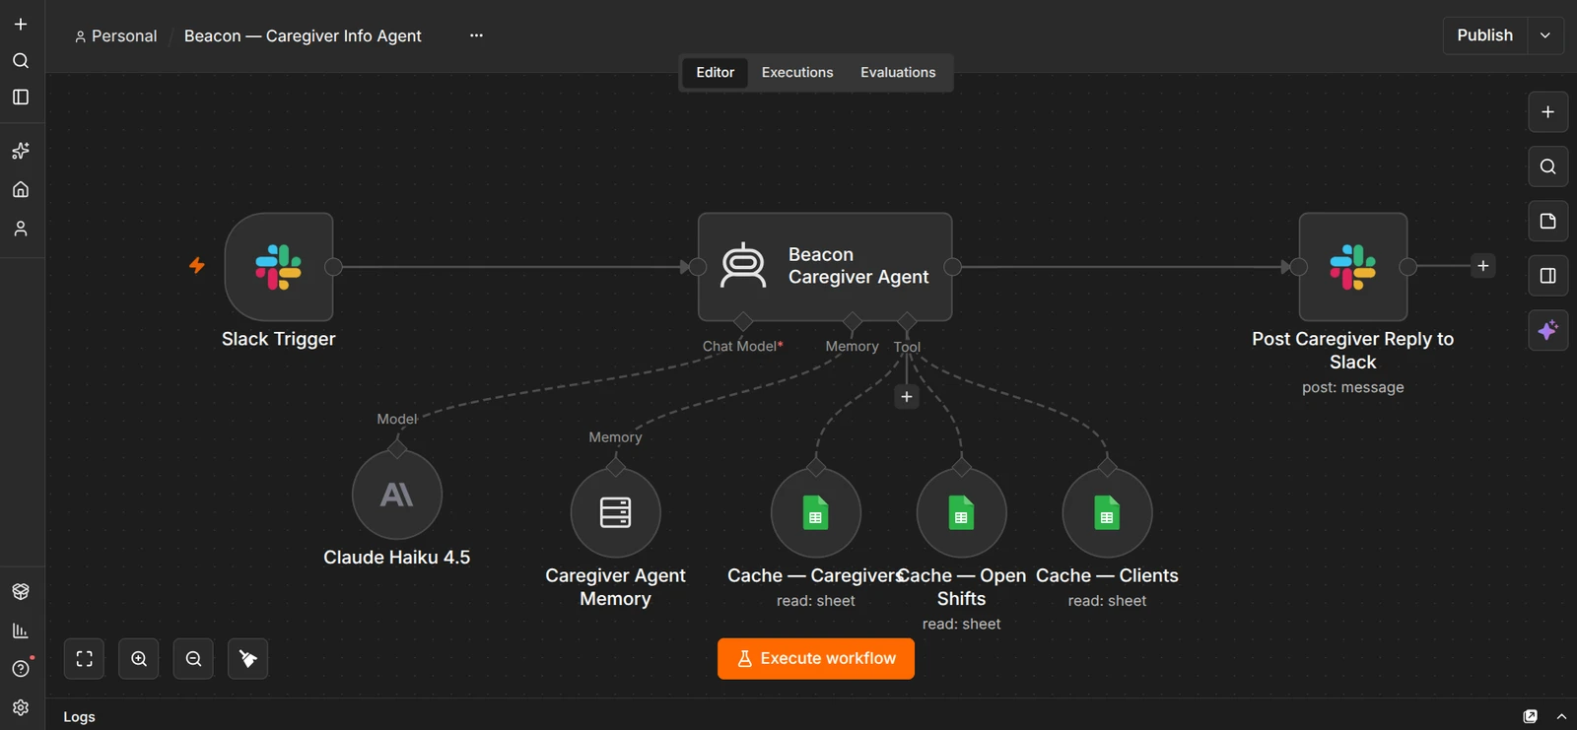
Task: Open settings gear in left sidebar
Action: (21, 707)
